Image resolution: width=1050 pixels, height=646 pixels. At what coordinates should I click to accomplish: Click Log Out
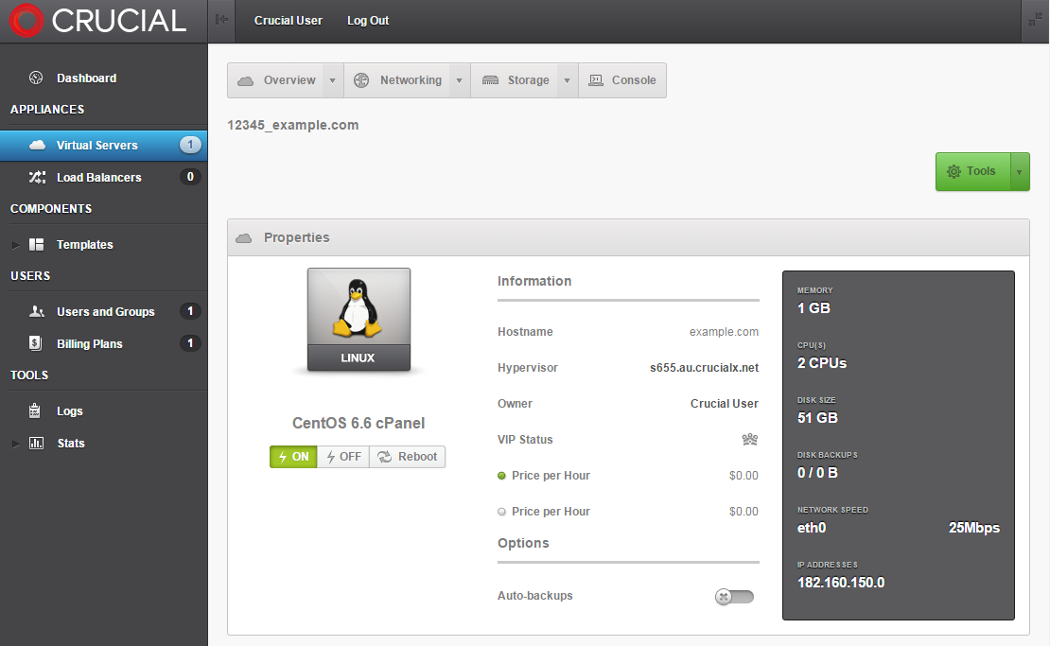pyautogui.click(x=368, y=21)
